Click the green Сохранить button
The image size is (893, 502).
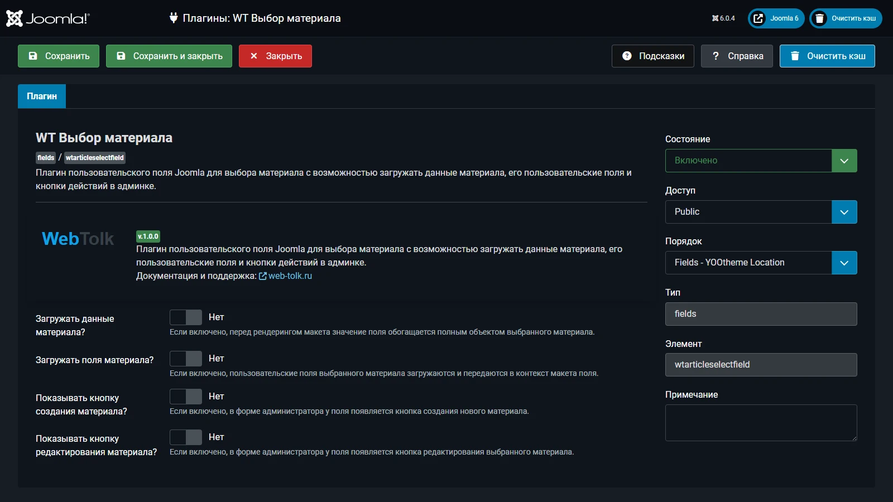pos(59,56)
